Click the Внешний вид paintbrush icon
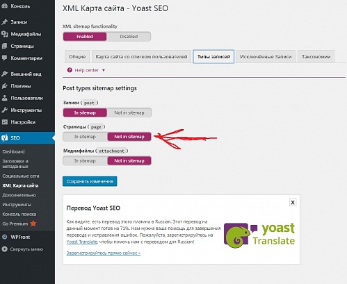The height and width of the screenshot is (284, 347). tap(4, 74)
